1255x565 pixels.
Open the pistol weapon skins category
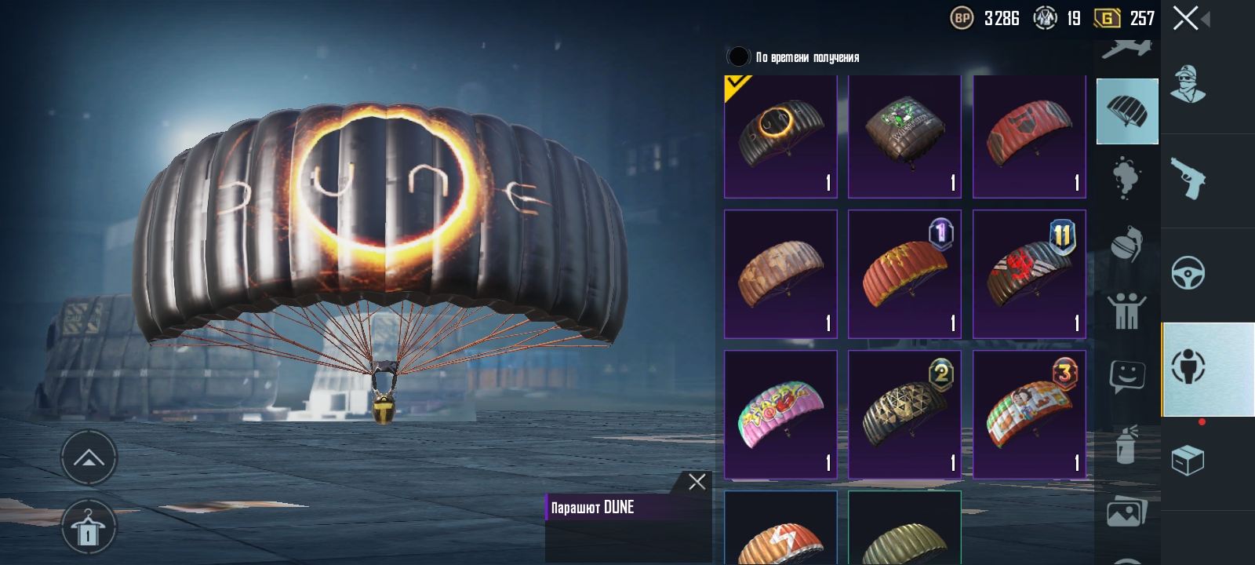[1188, 179]
